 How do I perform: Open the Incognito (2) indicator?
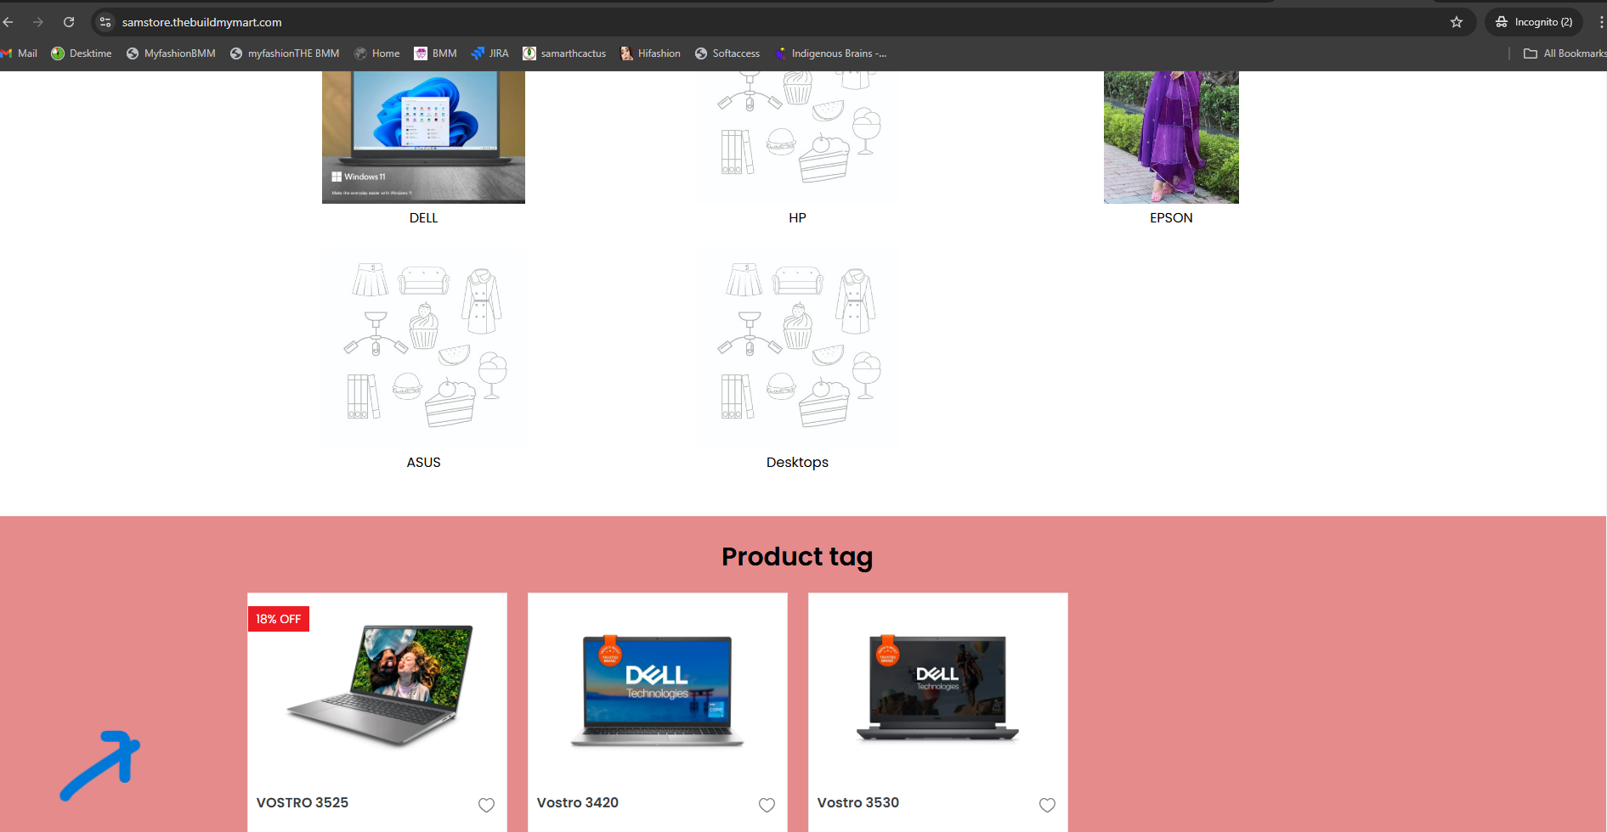point(1534,22)
